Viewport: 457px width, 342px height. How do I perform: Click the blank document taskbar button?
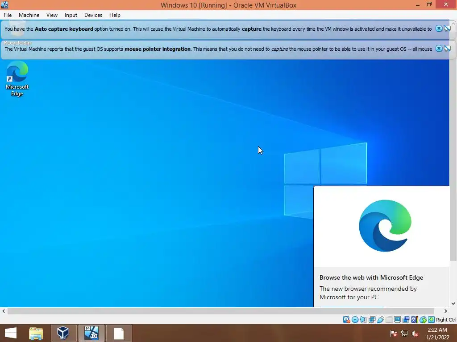click(x=119, y=333)
